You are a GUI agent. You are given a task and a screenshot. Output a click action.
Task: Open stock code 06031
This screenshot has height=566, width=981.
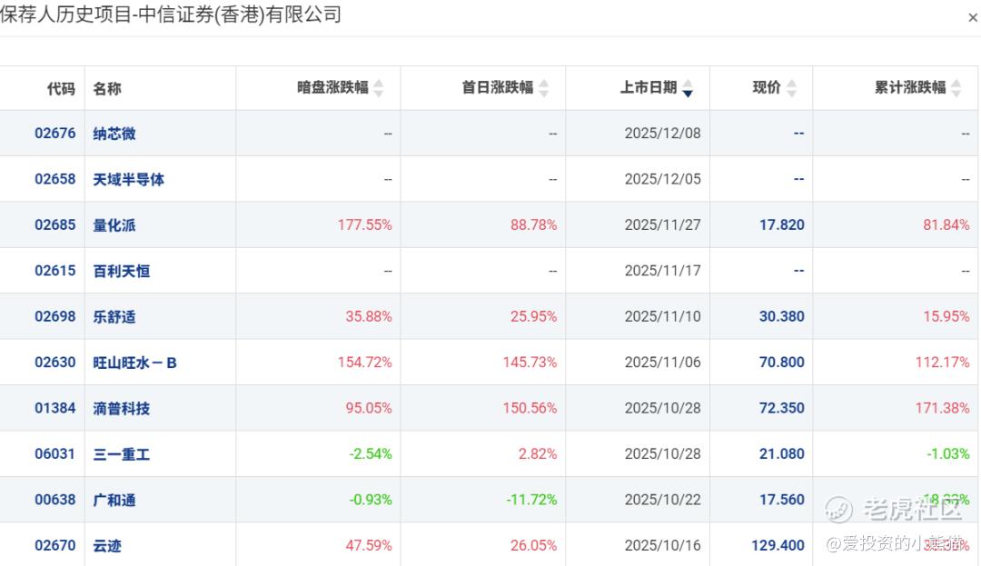click(55, 453)
